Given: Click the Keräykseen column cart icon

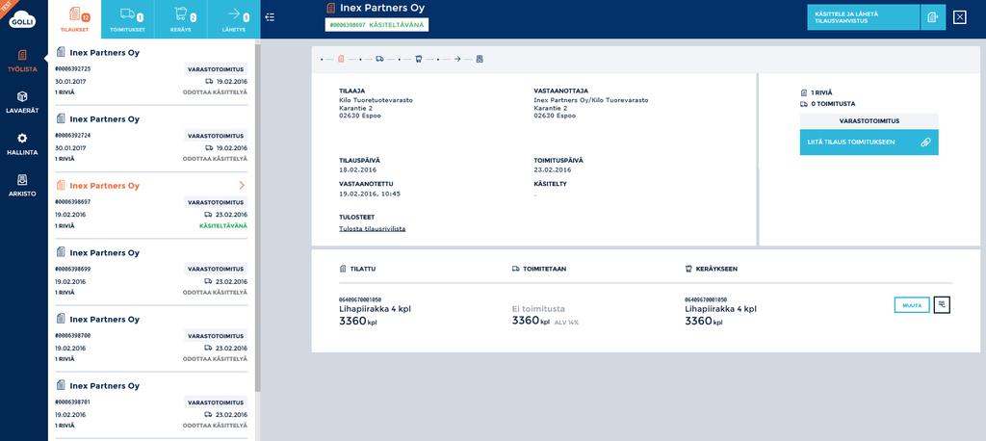Looking at the screenshot, I should pos(688,269).
